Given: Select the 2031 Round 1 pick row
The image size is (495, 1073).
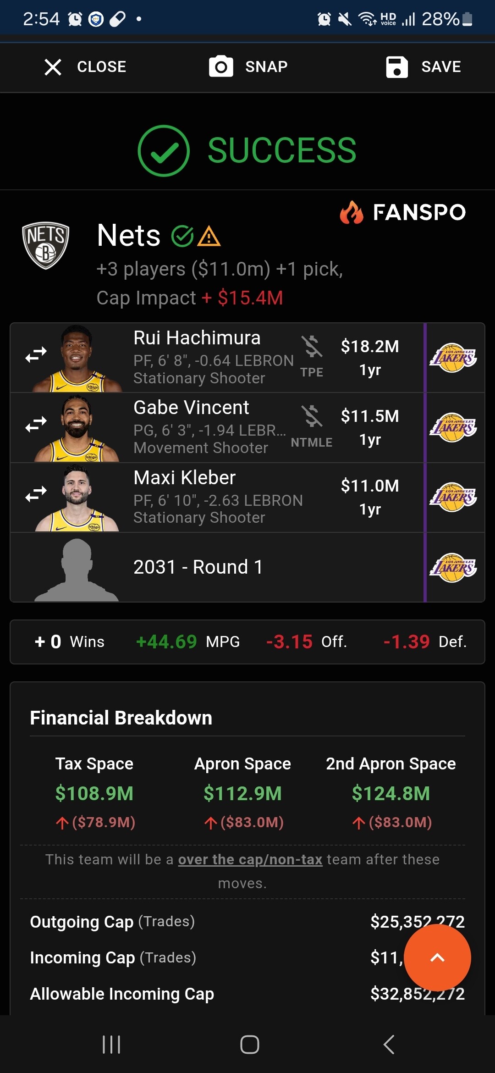Looking at the screenshot, I should [x=247, y=567].
